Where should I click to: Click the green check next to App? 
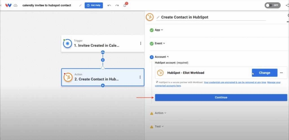152,30
